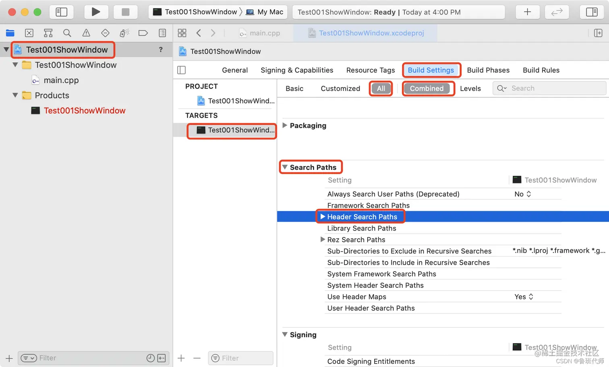This screenshot has width=609, height=367.
Task: Add a target with the plus button
Action: (x=181, y=358)
